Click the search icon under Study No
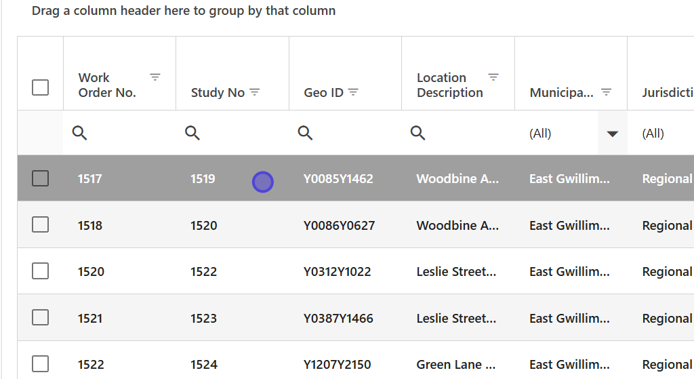 192,133
